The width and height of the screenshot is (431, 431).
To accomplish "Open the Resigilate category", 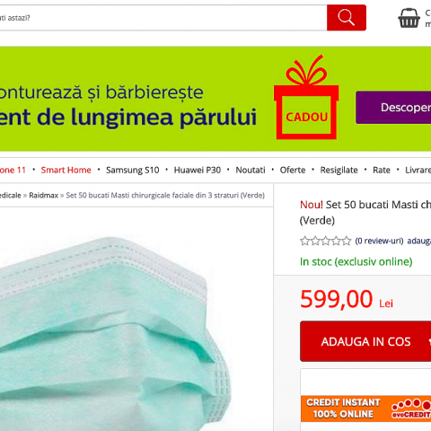I will 339,170.
